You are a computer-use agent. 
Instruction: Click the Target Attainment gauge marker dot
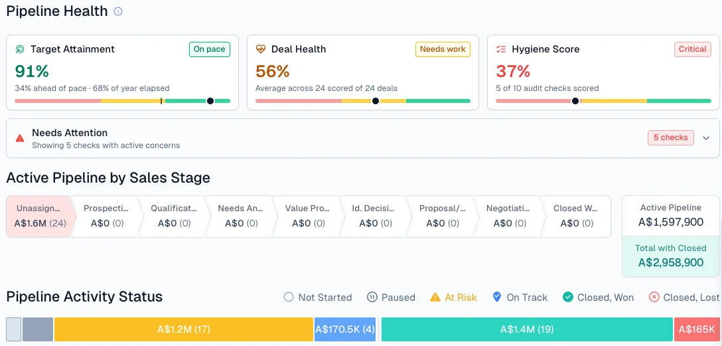[210, 101]
